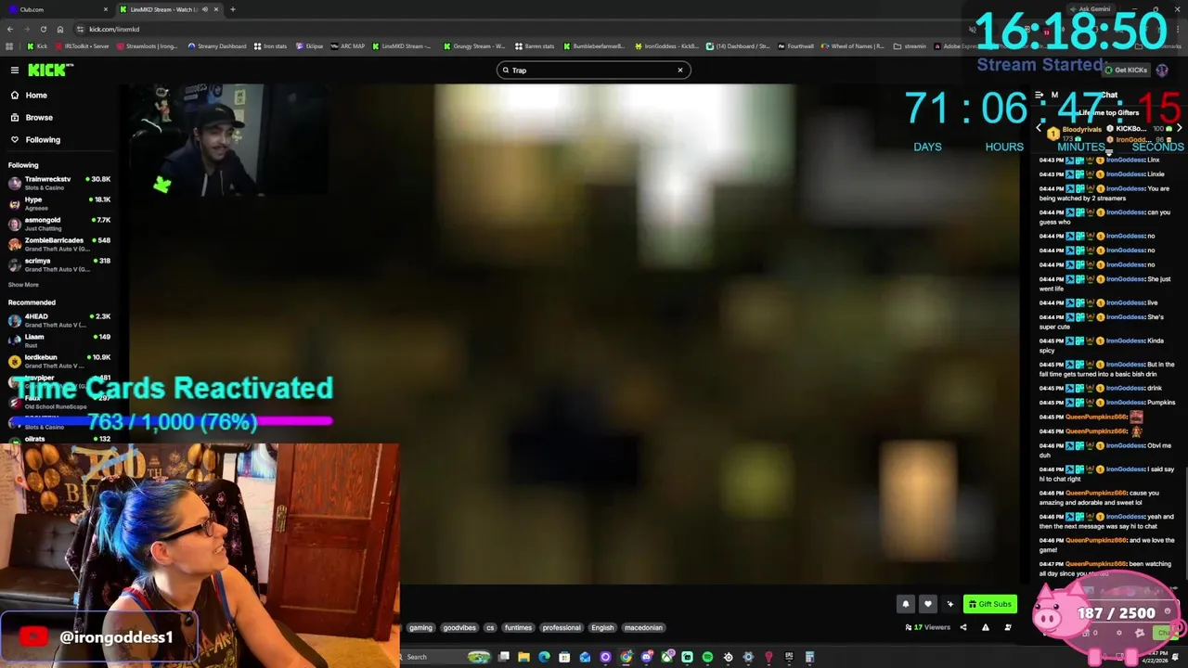The width and height of the screenshot is (1188, 668).
Task: Open the ARC MAP bookmark
Action: pyautogui.click(x=348, y=46)
